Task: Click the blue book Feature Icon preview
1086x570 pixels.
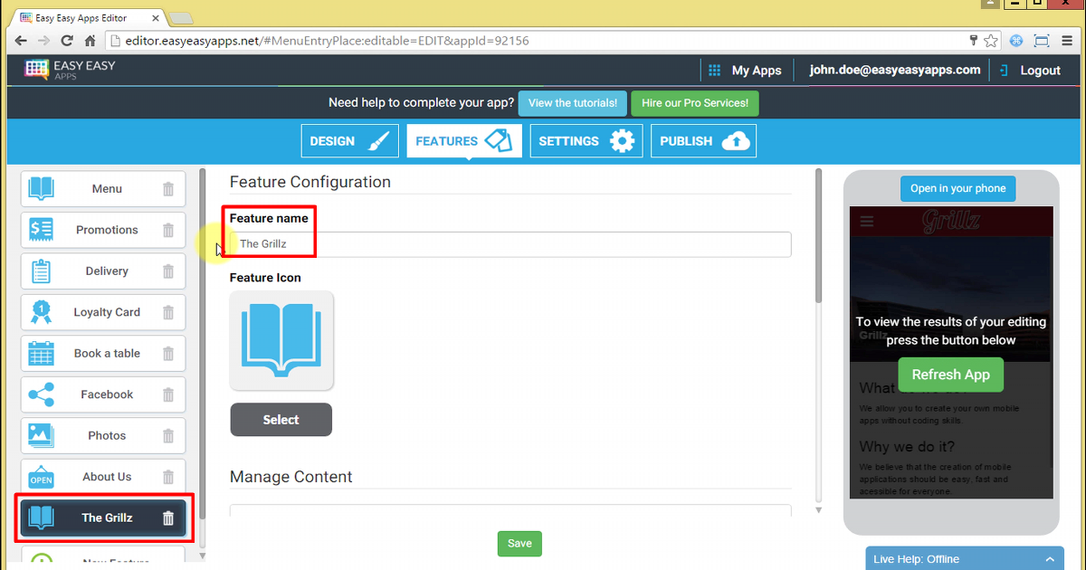Action: pyautogui.click(x=281, y=340)
